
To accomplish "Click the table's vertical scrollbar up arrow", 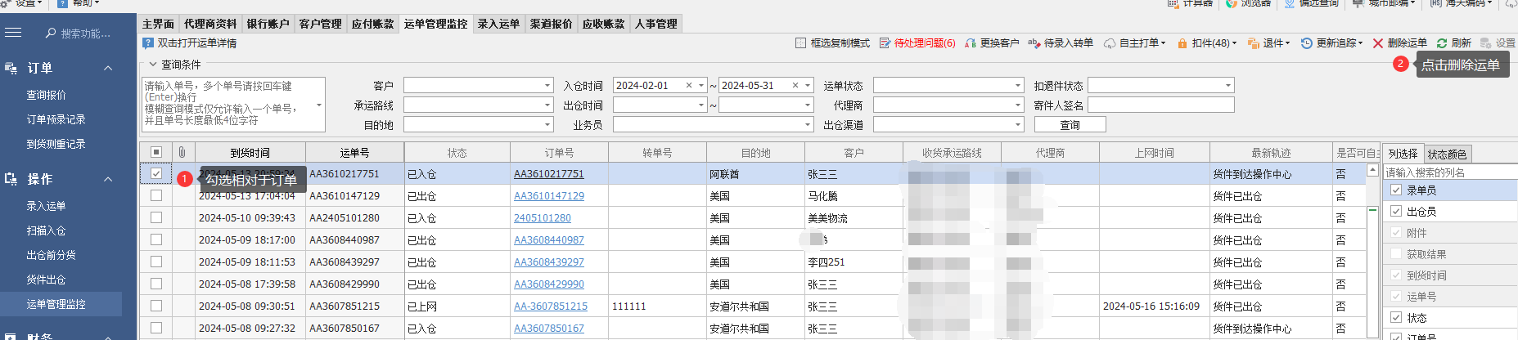I will (1372, 171).
